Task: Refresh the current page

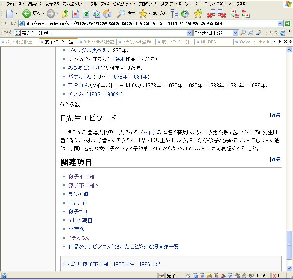Action: pos(86,14)
